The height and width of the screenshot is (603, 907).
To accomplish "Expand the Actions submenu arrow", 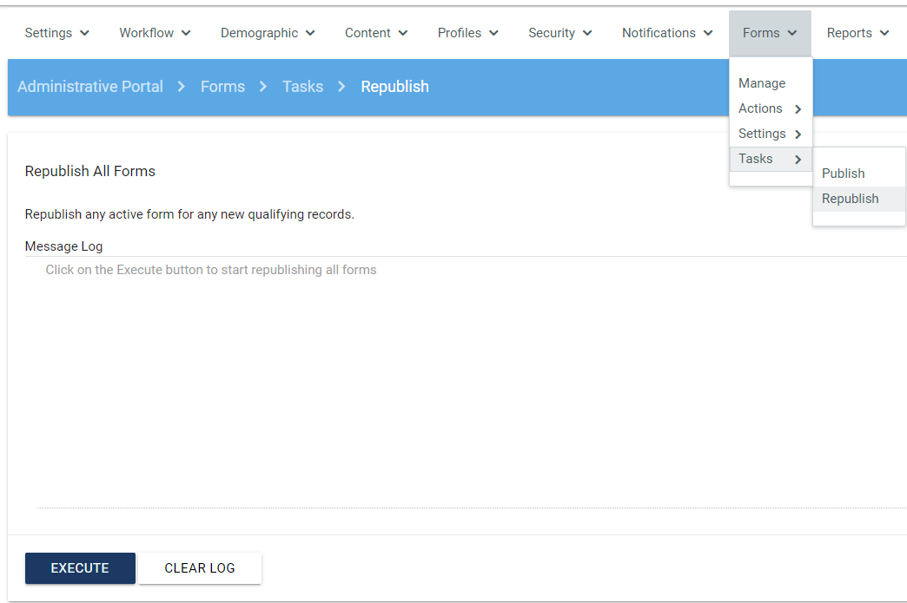I will [798, 108].
